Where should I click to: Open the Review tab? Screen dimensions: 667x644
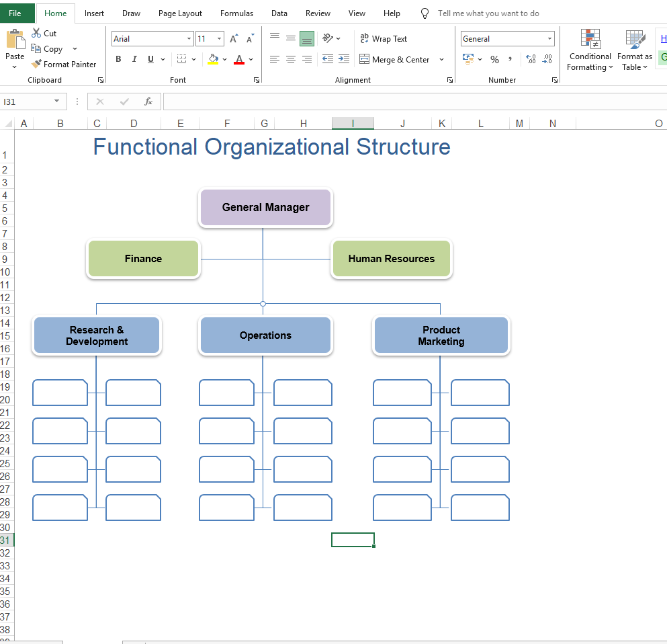(x=318, y=13)
